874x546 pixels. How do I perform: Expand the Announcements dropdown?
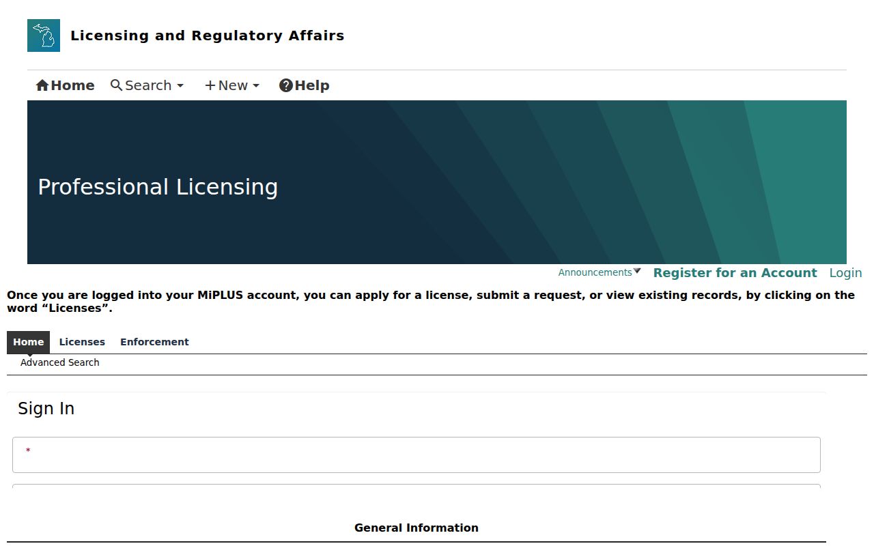pos(600,272)
